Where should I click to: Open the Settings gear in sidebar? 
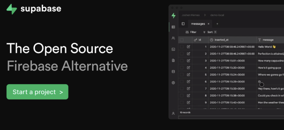[x=173, y=83]
